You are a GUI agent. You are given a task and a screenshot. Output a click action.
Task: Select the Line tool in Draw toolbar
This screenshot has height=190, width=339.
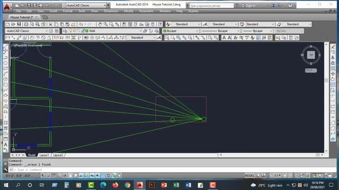(x=6, y=46)
